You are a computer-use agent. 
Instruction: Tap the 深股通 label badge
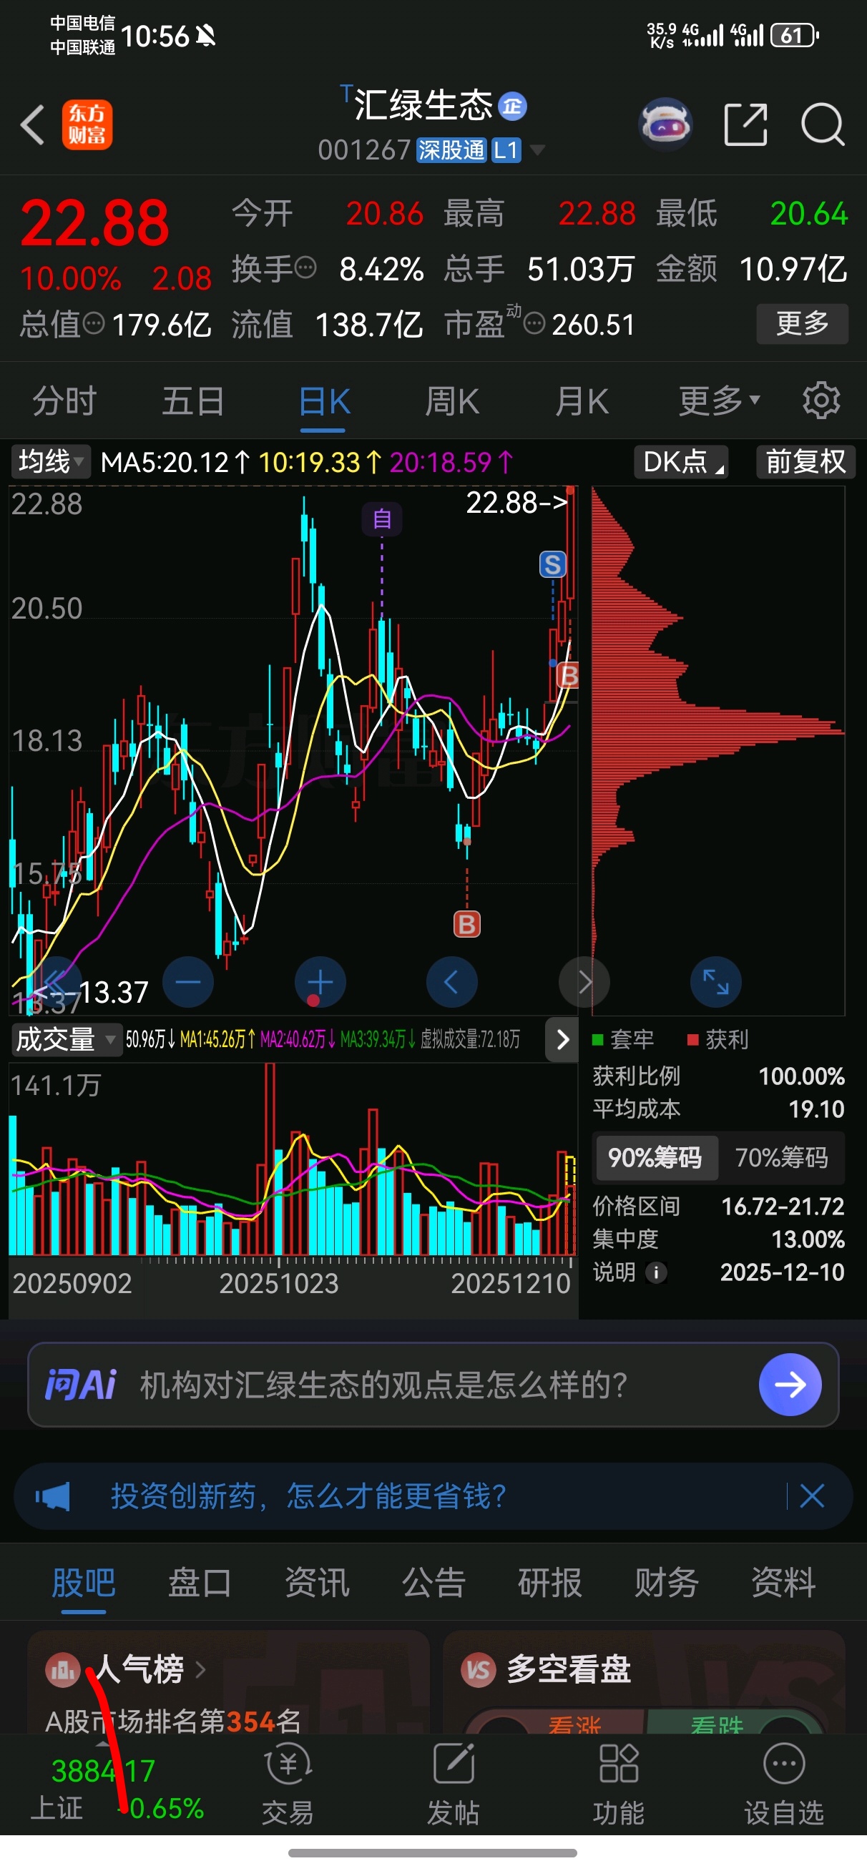(x=451, y=150)
